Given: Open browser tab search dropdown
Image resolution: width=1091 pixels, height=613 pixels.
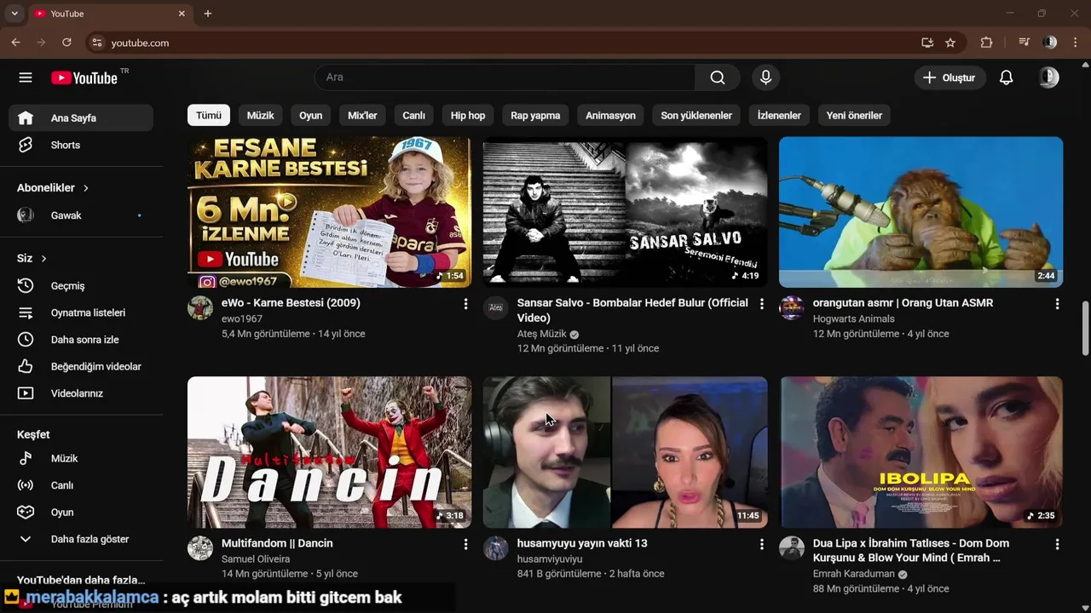Looking at the screenshot, I should [x=14, y=14].
